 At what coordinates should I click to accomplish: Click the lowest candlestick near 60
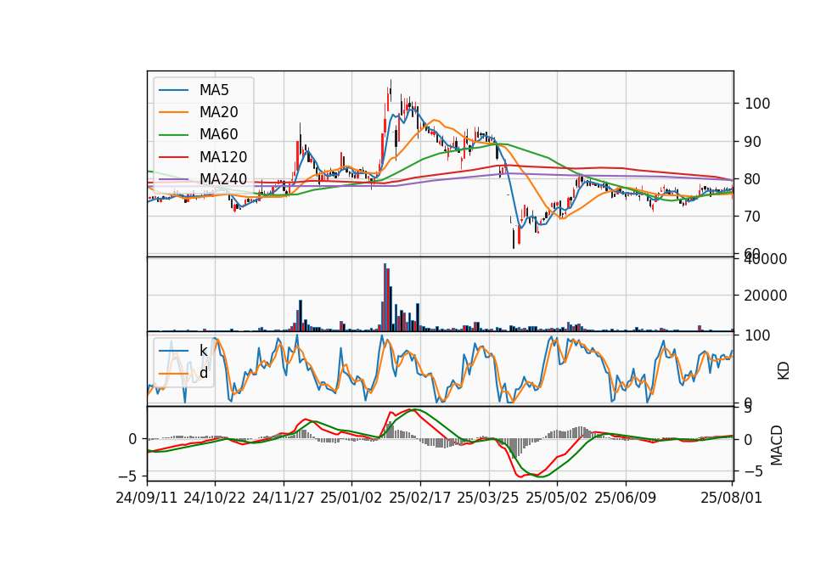point(514,238)
